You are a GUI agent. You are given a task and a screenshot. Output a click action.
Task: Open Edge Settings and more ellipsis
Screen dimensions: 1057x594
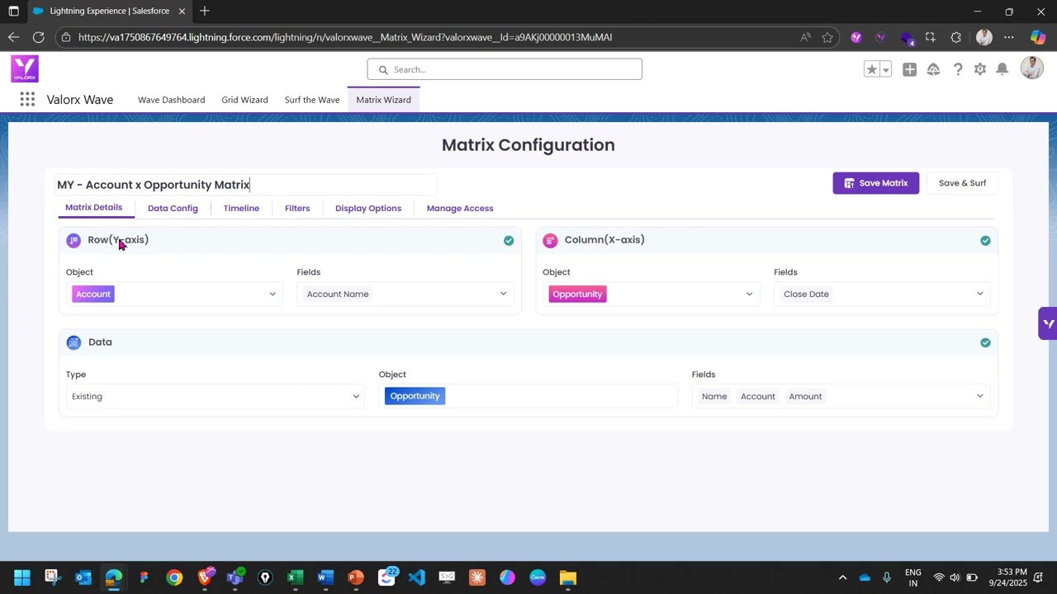click(x=1009, y=37)
